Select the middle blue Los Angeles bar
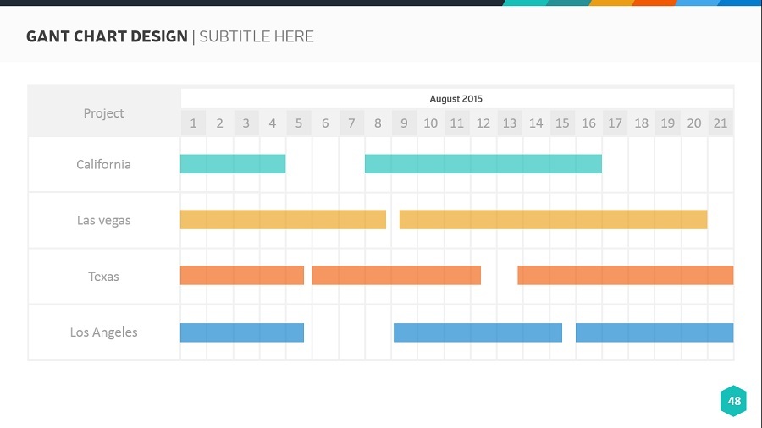This screenshot has width=762, height=428. pos(478,332)
